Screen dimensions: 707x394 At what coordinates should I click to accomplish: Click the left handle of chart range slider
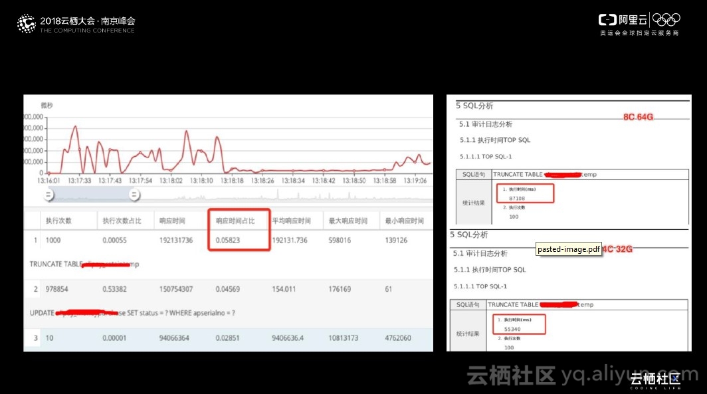[x=49, y=195]
